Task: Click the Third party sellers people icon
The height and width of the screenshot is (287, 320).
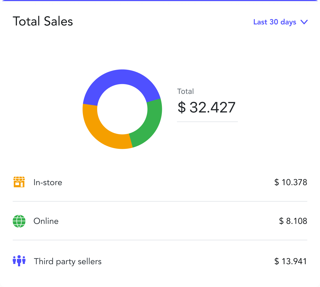Action: pyautogui.click(x=19, y=261)
